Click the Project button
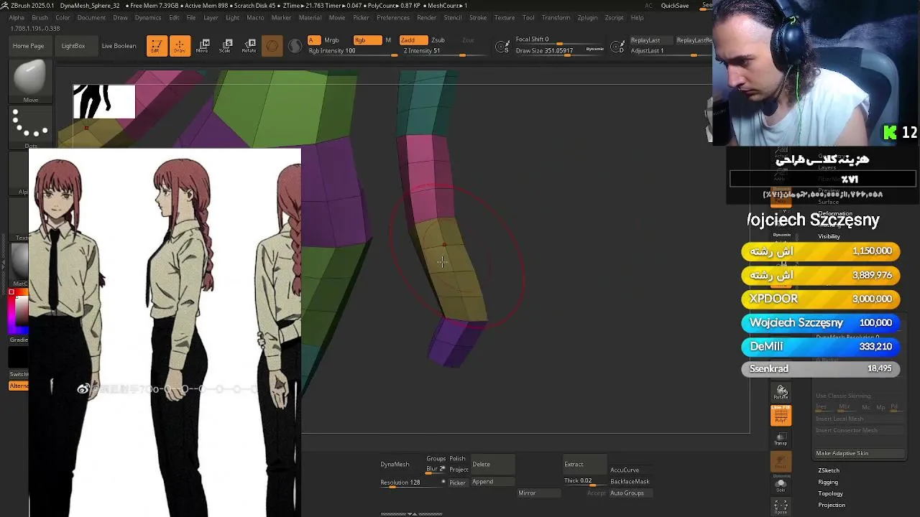The height and width of the screenshot is (517, 920). [459, 470]
